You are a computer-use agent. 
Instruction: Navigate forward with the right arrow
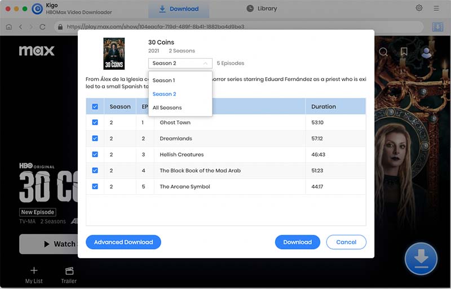(x=31, y=26)
